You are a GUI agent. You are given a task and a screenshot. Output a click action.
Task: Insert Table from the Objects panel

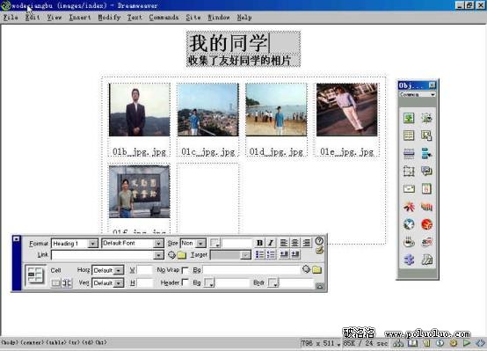[409, 135]
